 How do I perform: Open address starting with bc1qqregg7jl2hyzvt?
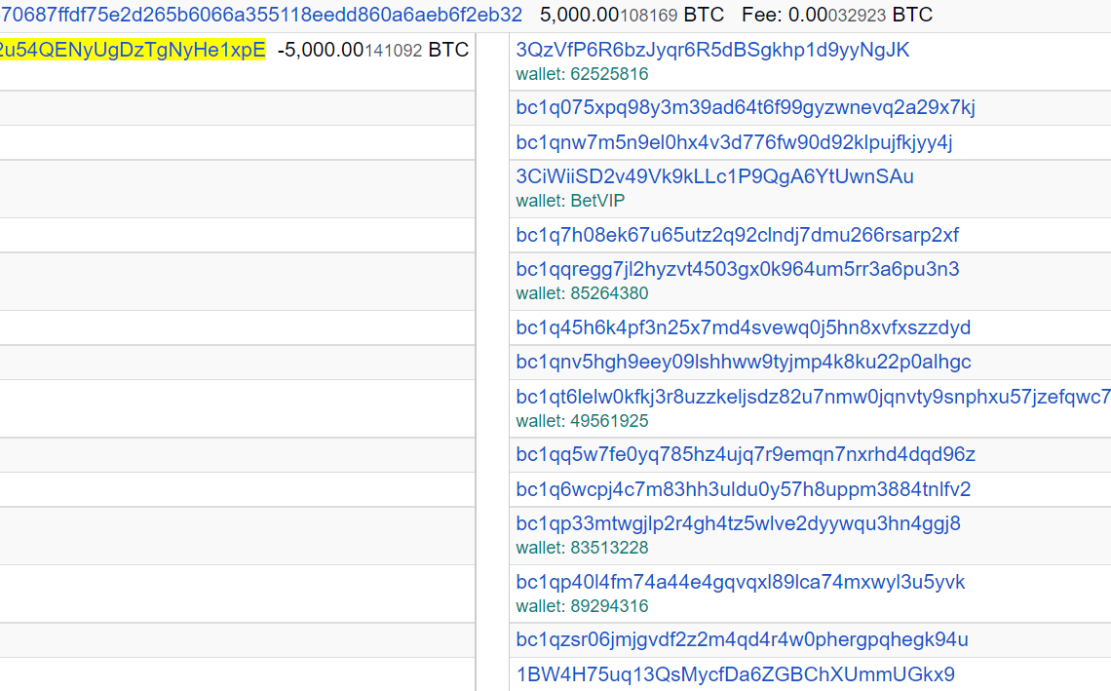pos(737,269)
